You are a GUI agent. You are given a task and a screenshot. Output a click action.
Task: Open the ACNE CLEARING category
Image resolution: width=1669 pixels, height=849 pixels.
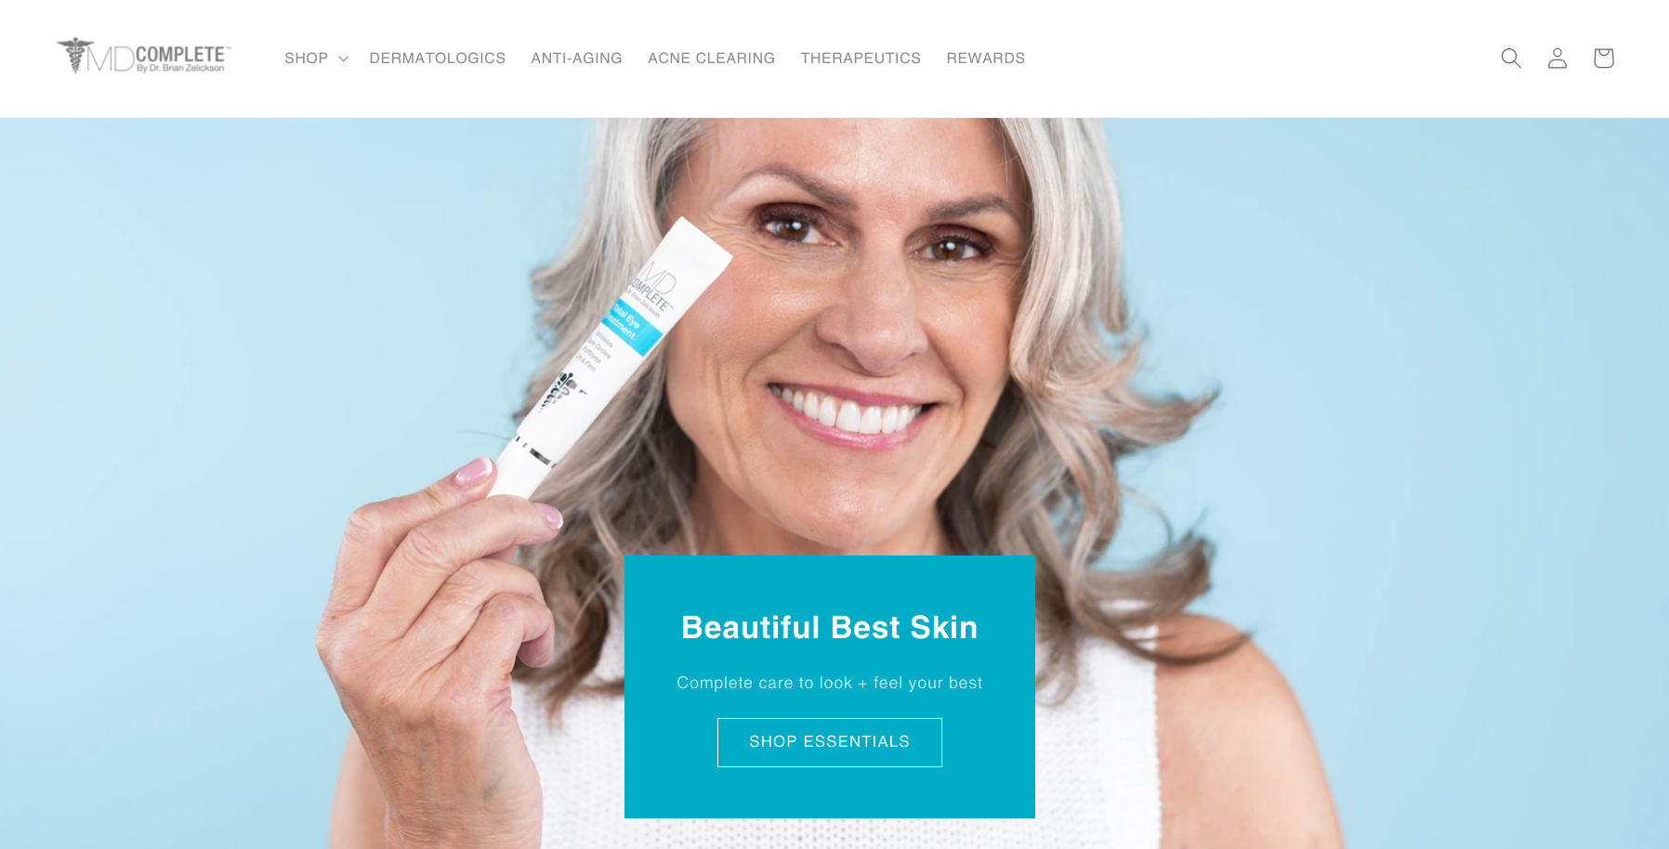(x=712, y=59)
